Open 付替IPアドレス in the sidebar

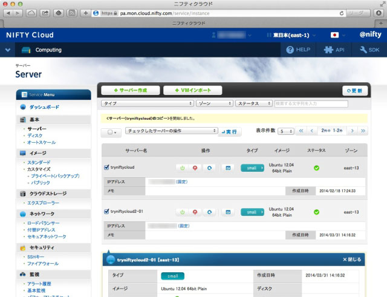click(x=41, y=230)
